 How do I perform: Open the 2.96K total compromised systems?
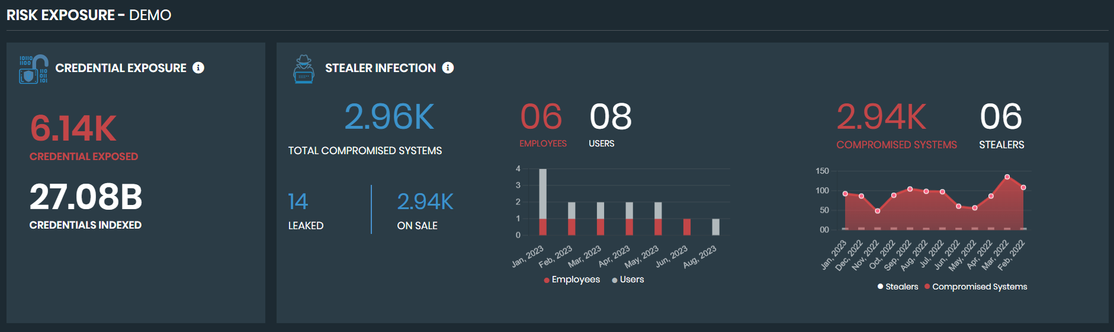(x=389, y=116)
